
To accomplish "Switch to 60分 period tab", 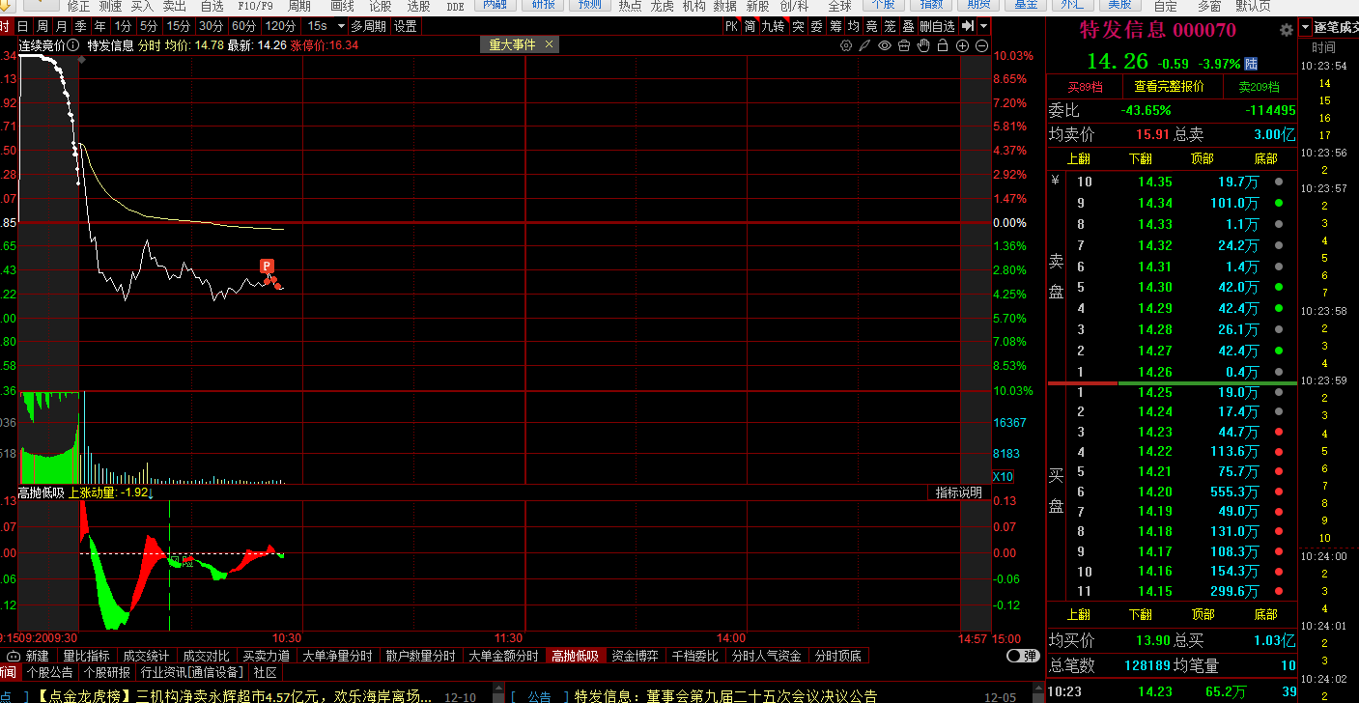I will [244, 26].
